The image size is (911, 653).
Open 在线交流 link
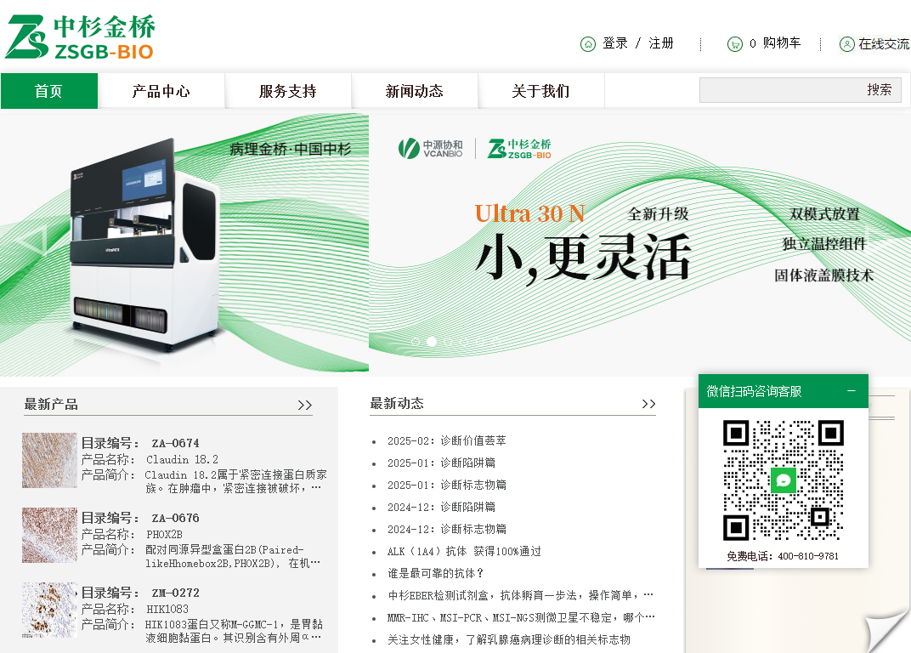pyautogui.click(x=885, y=43)
